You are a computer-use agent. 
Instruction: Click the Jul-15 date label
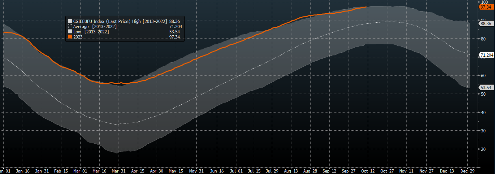(x=254, y=171)
